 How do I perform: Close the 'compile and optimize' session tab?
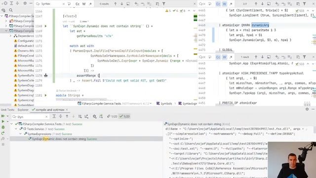(x=67, y=110)
